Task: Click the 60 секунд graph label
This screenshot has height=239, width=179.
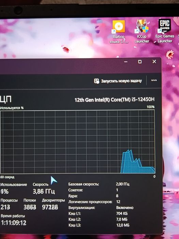Action: tap(7, 177)
